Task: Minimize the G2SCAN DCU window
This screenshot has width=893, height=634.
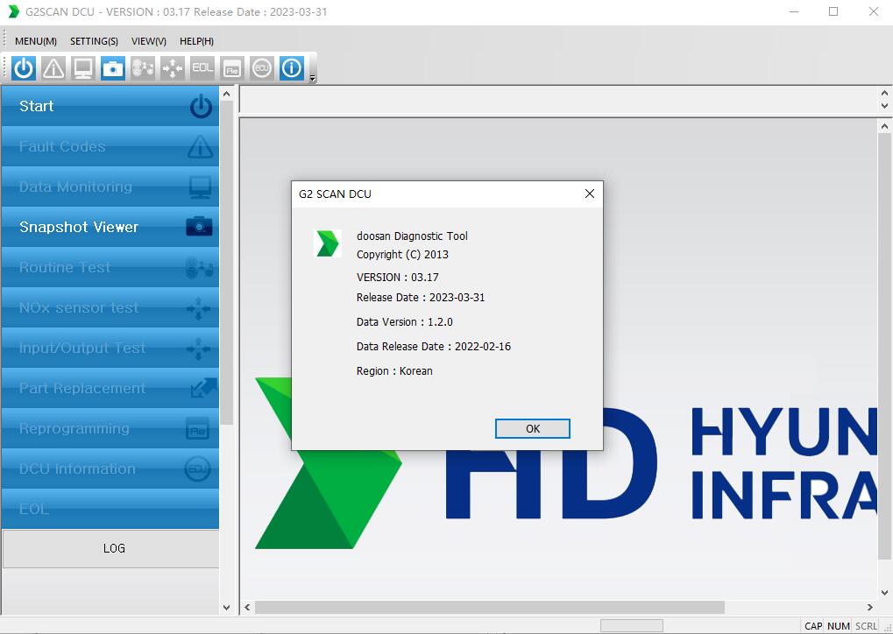Action: point(794,11)
